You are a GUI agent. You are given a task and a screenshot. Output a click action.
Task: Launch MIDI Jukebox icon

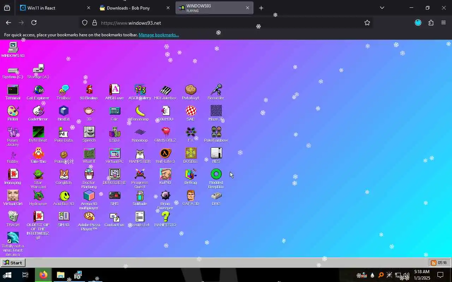click(165, 92)
